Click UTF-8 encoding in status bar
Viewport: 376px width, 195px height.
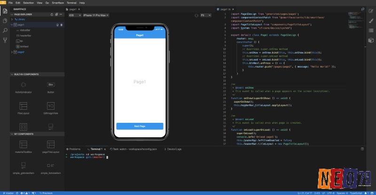click(x=330, y=193)
